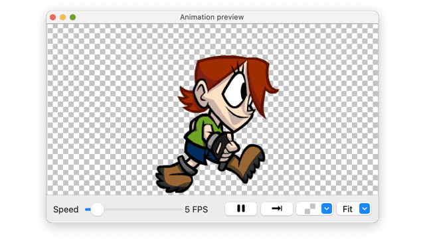Click the Speed slider handle
425x239 pixels.
pos(97,210)
